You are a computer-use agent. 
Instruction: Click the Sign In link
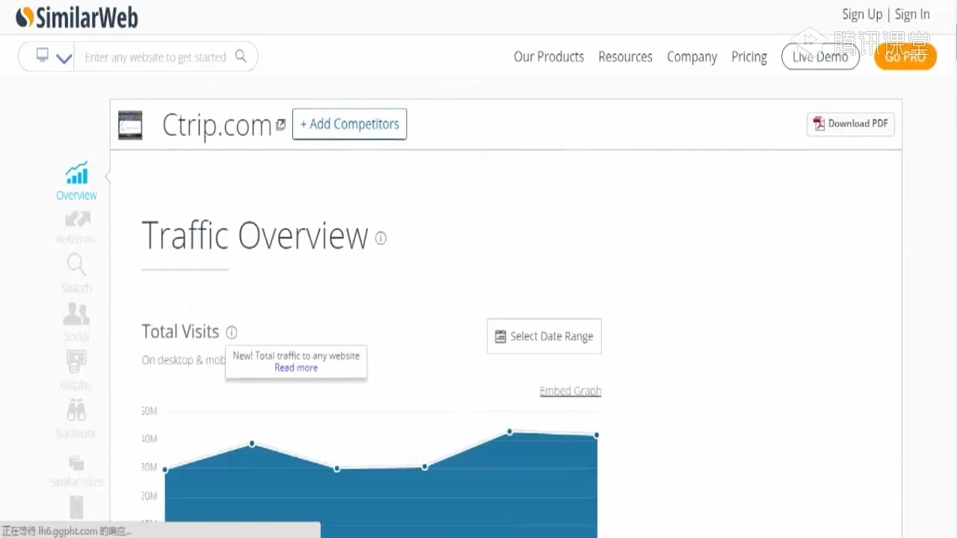tap(912, 14)
